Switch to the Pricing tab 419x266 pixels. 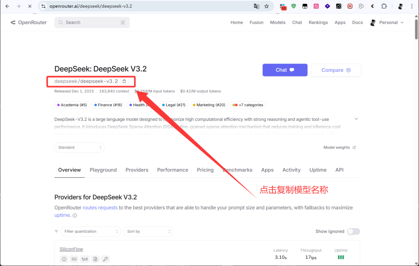[x=205, y=170]
